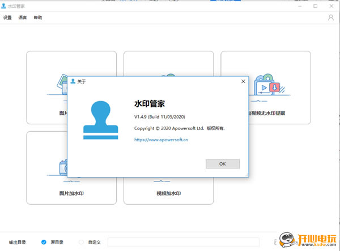340x251 pixels.
Task: Click the large stamp logo in dialog
Action: point(101,120)
